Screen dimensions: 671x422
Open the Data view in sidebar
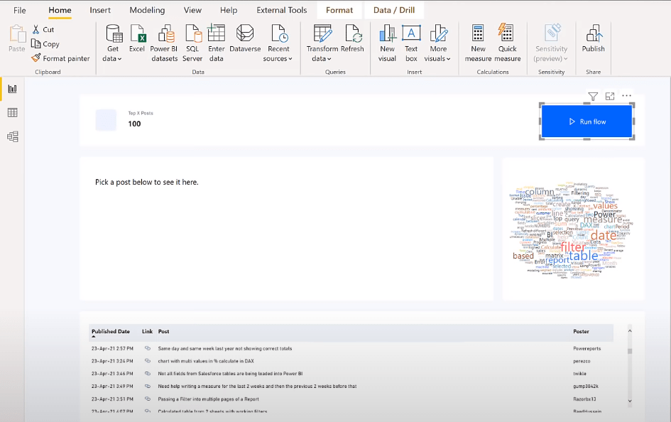(x=12, y=112)
